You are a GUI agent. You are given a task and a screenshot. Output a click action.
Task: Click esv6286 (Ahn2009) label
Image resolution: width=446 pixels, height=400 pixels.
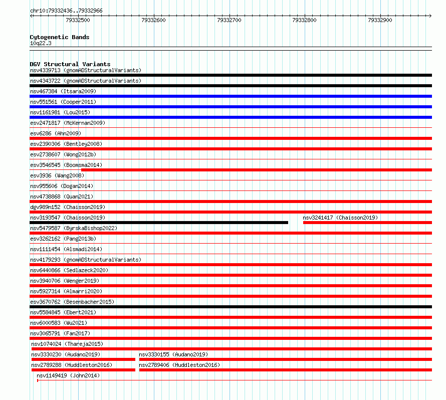[x=56, y=133]
